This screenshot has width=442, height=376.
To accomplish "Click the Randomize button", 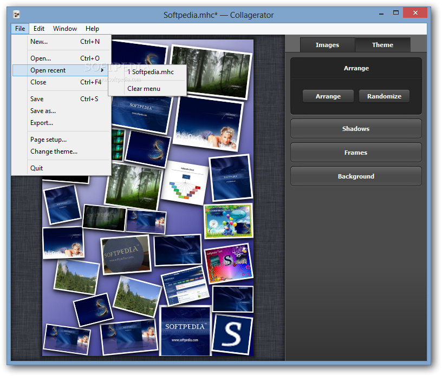I will [384, 96].
